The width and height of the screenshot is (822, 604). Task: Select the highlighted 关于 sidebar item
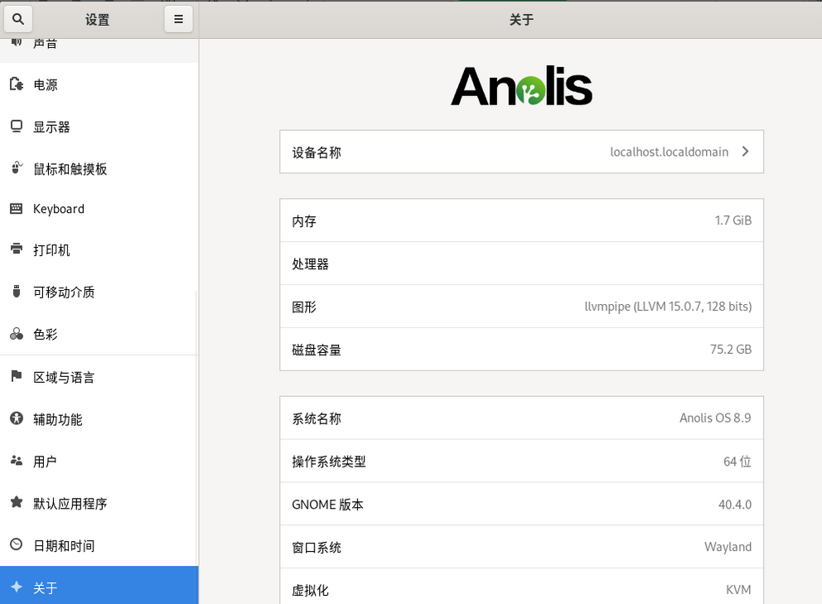[99, 587]
